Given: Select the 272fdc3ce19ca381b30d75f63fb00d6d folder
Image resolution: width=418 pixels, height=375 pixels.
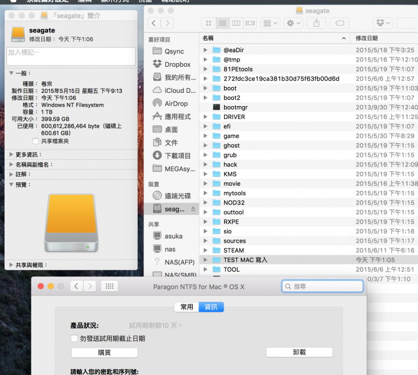Looking at the screenshot, I should pyautogui.click(x=308, y=78).
